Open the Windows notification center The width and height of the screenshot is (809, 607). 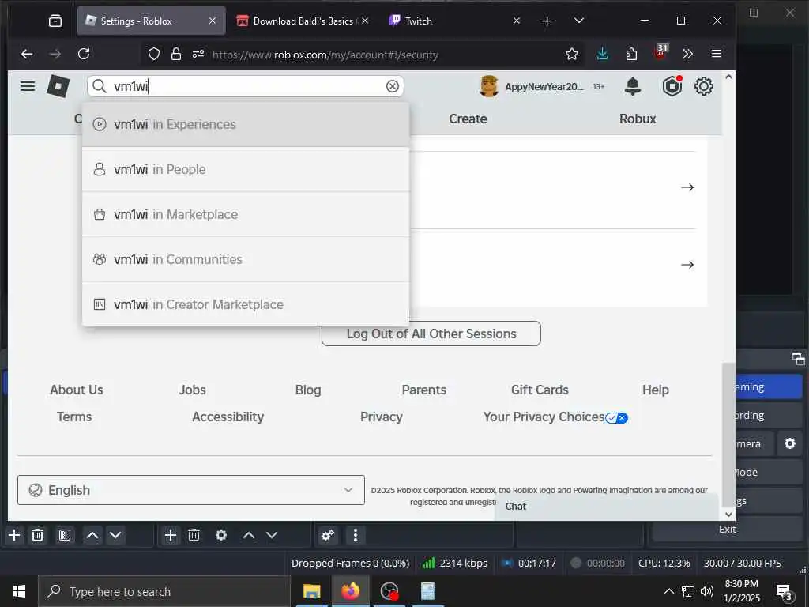click(785, 593)
